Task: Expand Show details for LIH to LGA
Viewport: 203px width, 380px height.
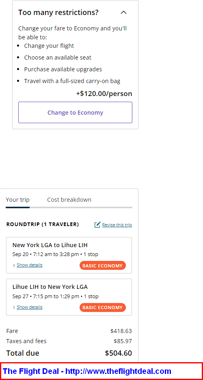Action: point(30,307)
